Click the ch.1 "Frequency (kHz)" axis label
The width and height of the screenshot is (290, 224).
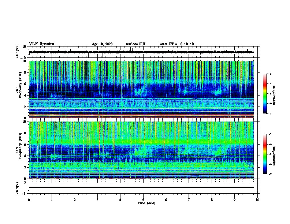(x=20, y=85)
